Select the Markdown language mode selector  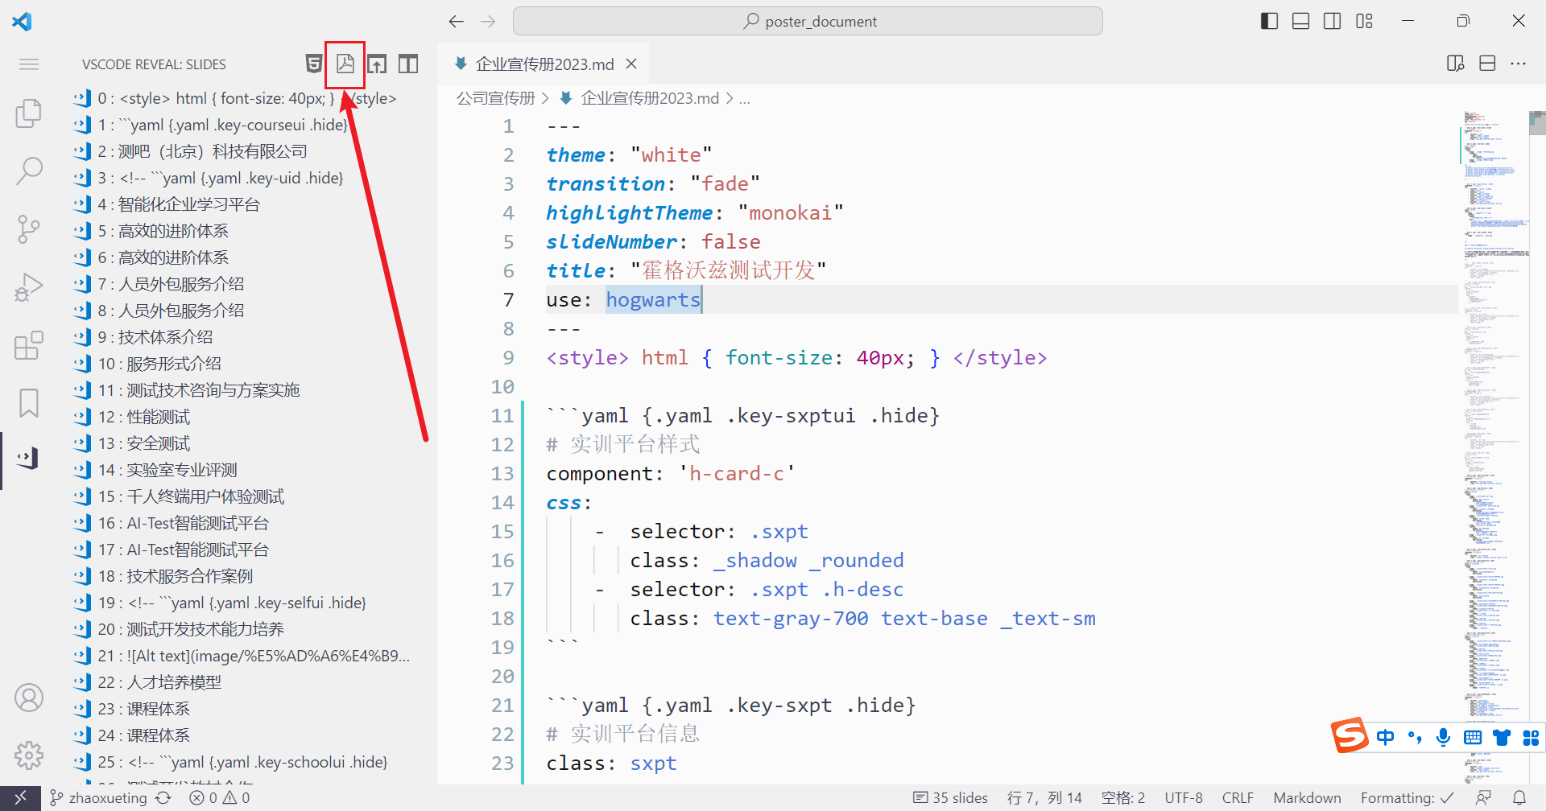coord(1307,797)
